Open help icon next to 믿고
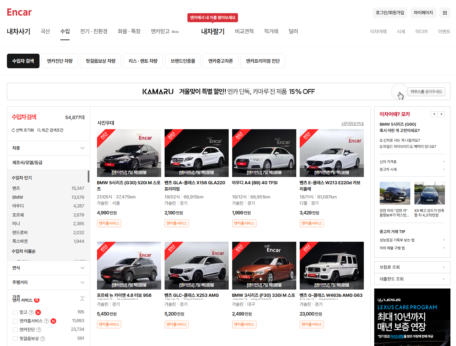Screen dimensions: 456x346 (x=31, y=312)
